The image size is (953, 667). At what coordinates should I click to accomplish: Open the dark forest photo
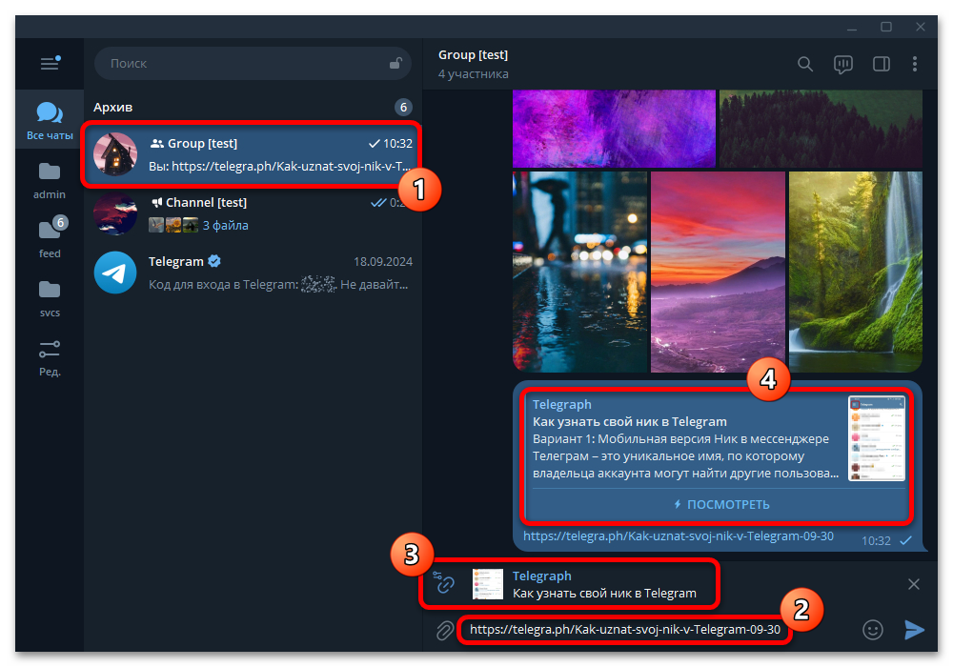coord(821,129)
